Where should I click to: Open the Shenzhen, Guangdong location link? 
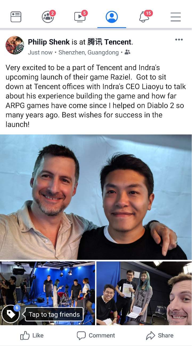tap(88, 52)
